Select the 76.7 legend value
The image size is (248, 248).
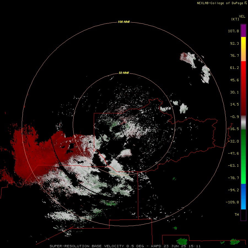234,55
